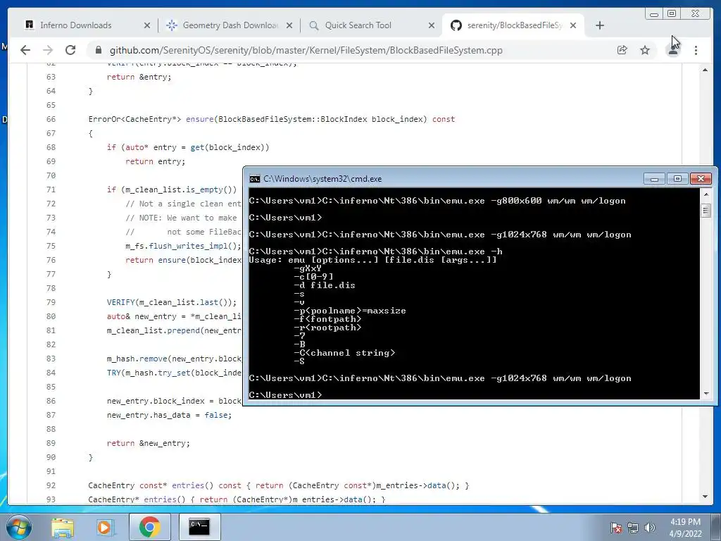
Task: Open the Action Center flag tray icon
Action: click(616, 528)
